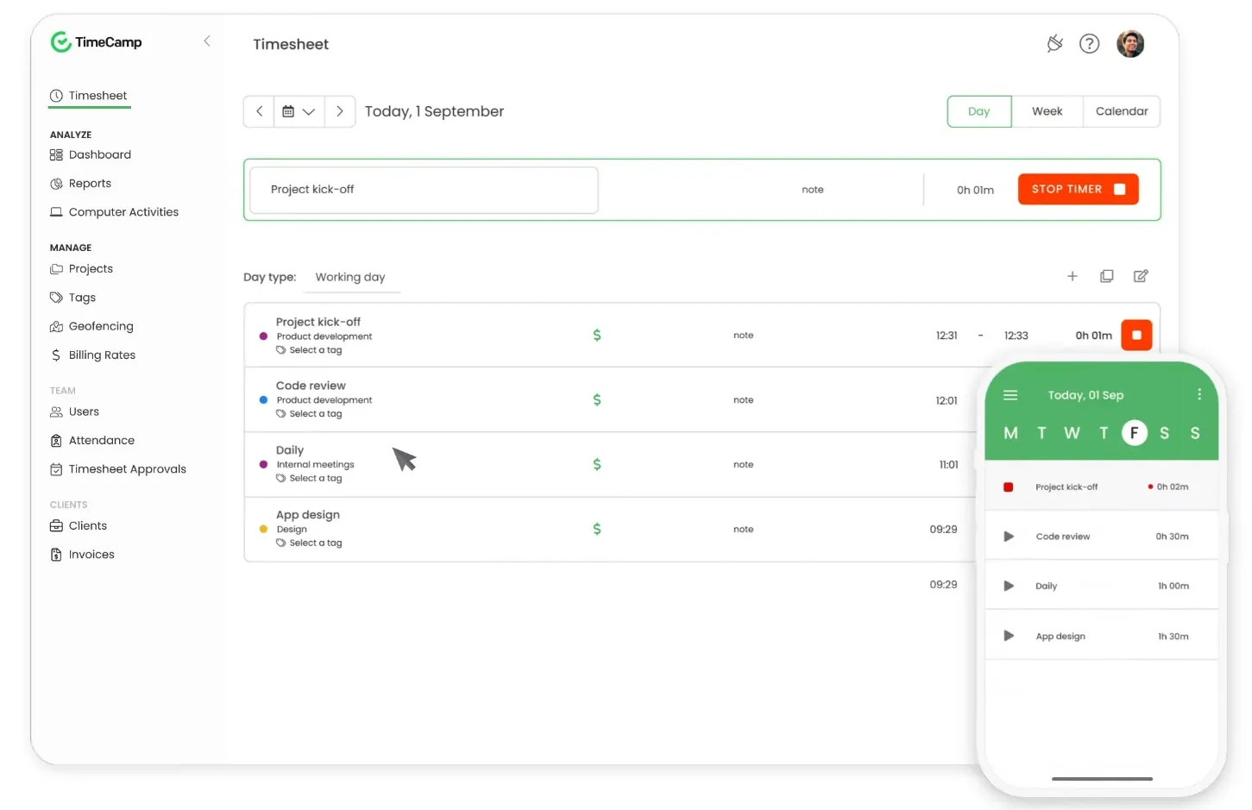Select Wednesday on the phone week bar

1072,433
